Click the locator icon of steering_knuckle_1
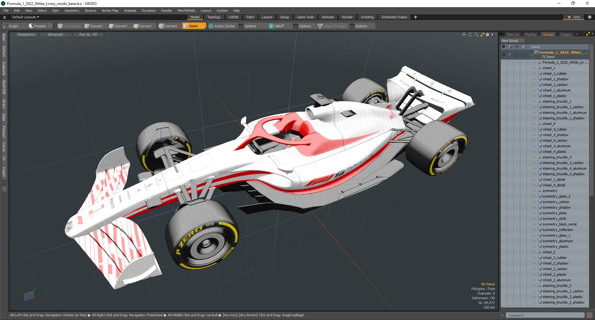The image size is (595, 320). 540,101
